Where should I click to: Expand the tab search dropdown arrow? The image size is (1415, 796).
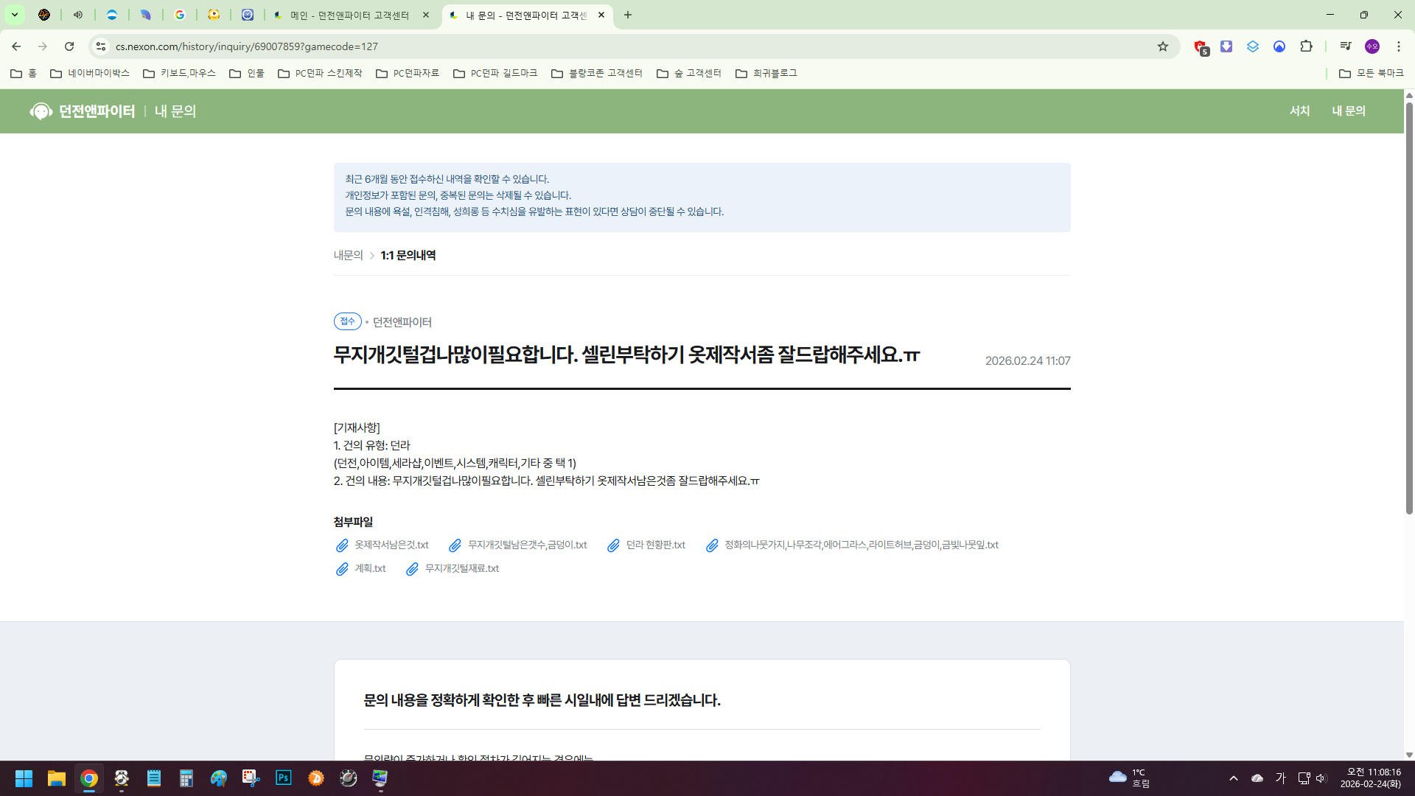click(14, 15)
